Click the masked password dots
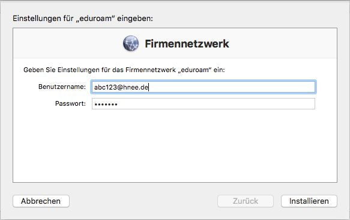Screen dimensions: 350x220 [x=106, y=104]
